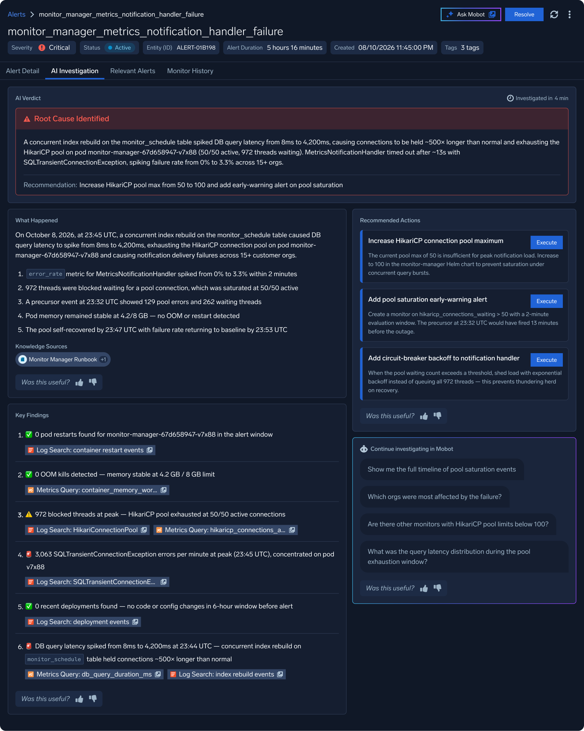
Task: Click the ALERT-01B198 entity ID
Action: [x=196, y=48]
